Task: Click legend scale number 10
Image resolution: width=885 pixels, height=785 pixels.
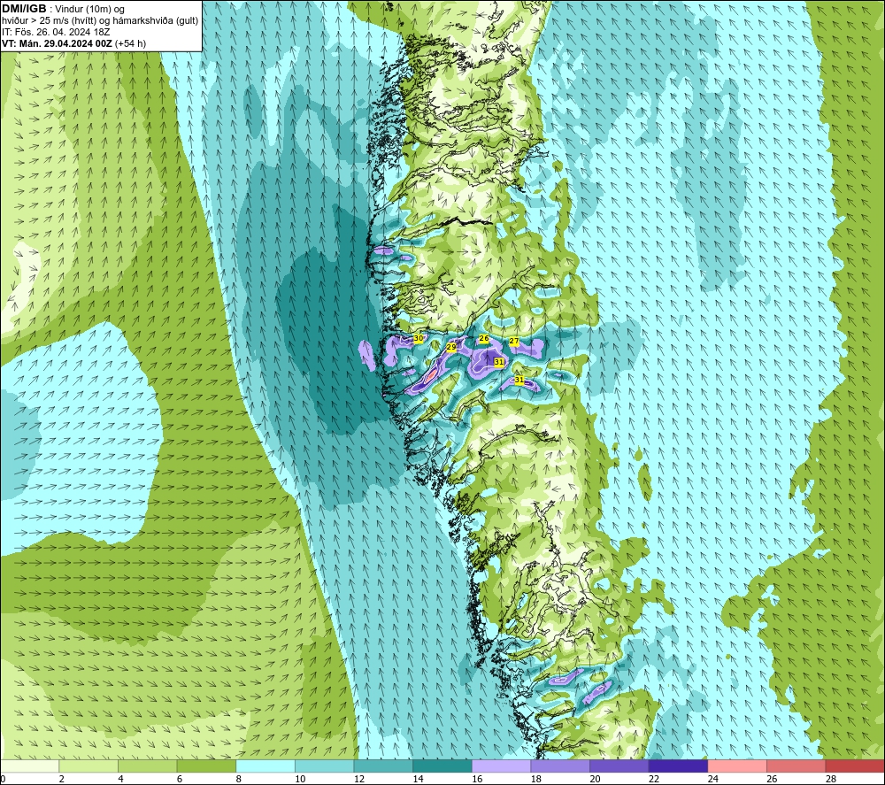Action: click(x=300, y=779)
